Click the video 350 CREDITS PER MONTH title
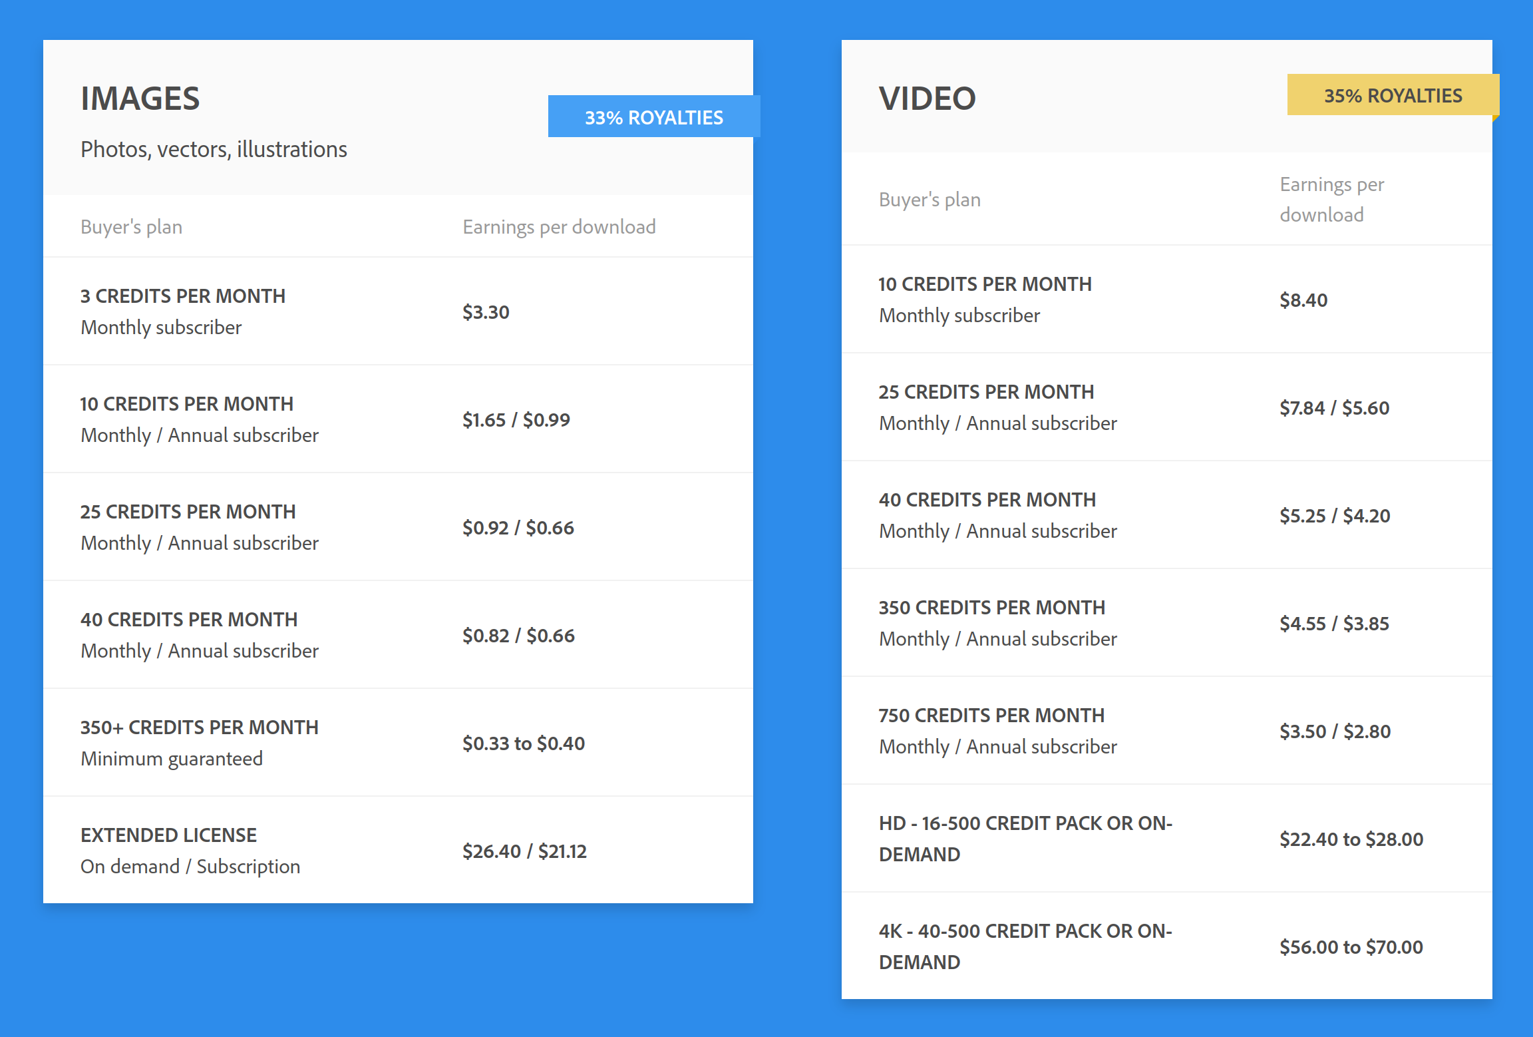This screenshot has width=1533, height=1037. click(991, 608)
